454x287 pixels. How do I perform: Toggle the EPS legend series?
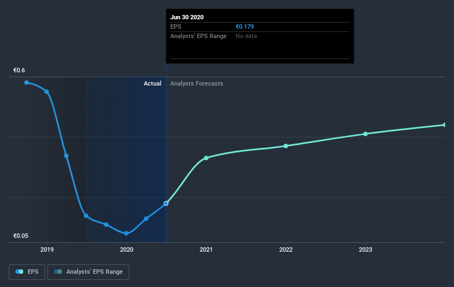point(27,272)
